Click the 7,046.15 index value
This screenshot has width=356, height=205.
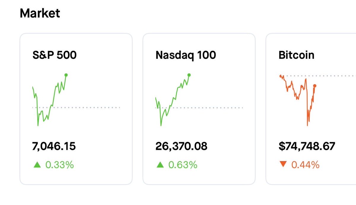(54, 146)
